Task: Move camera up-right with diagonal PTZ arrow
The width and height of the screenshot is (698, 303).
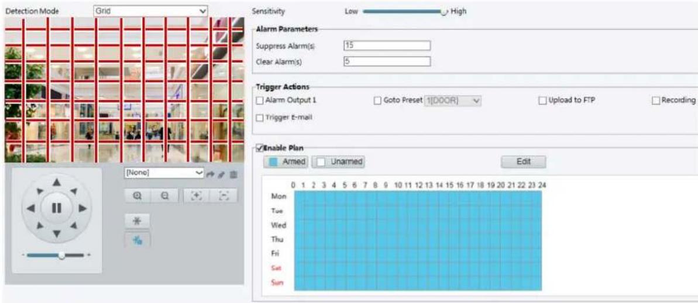Action: click(74, 190)
